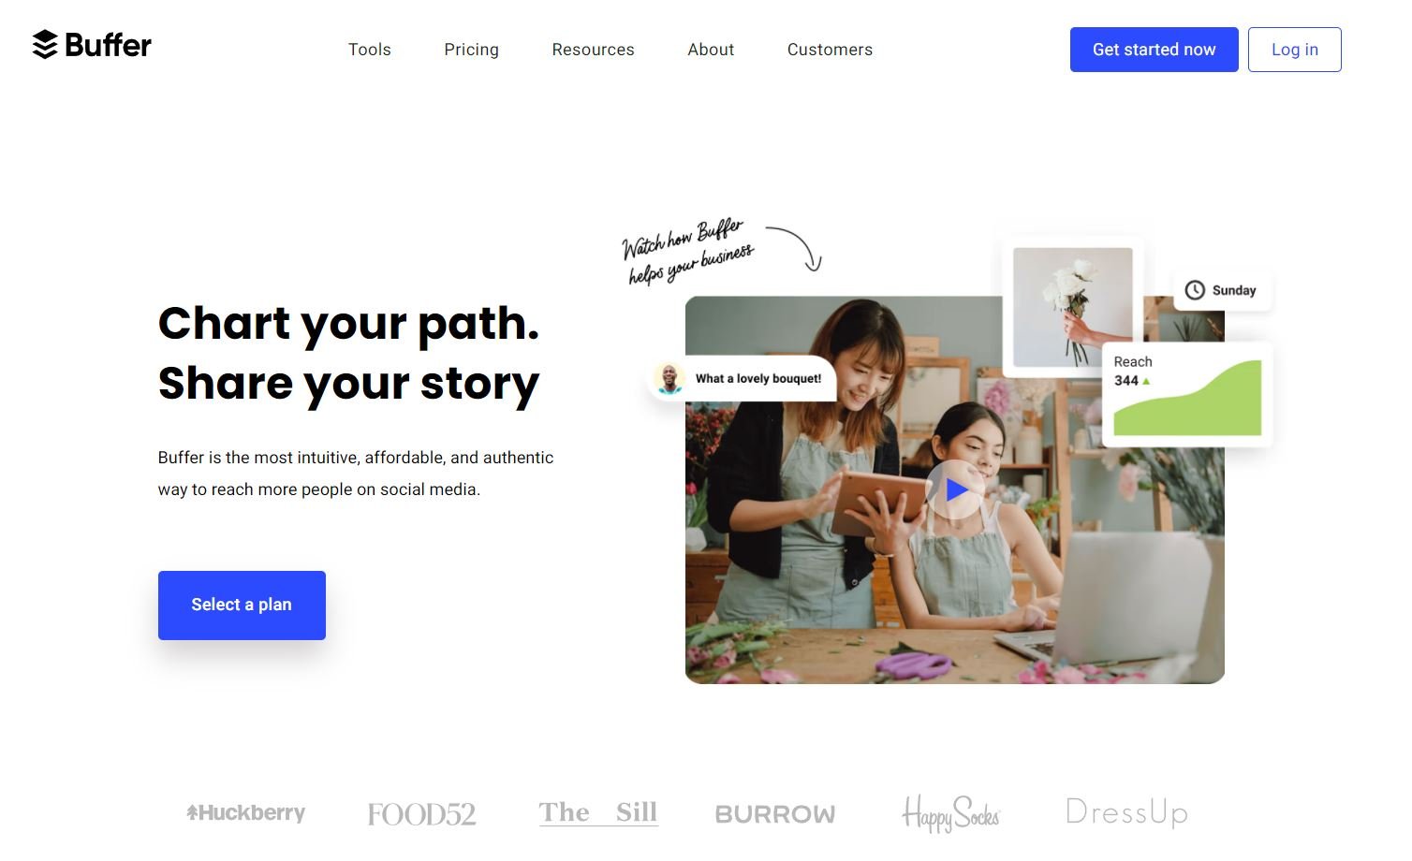Open the About navigation menu
The height and width of the screenshot is (861, 1412).
tap(711, 50)
